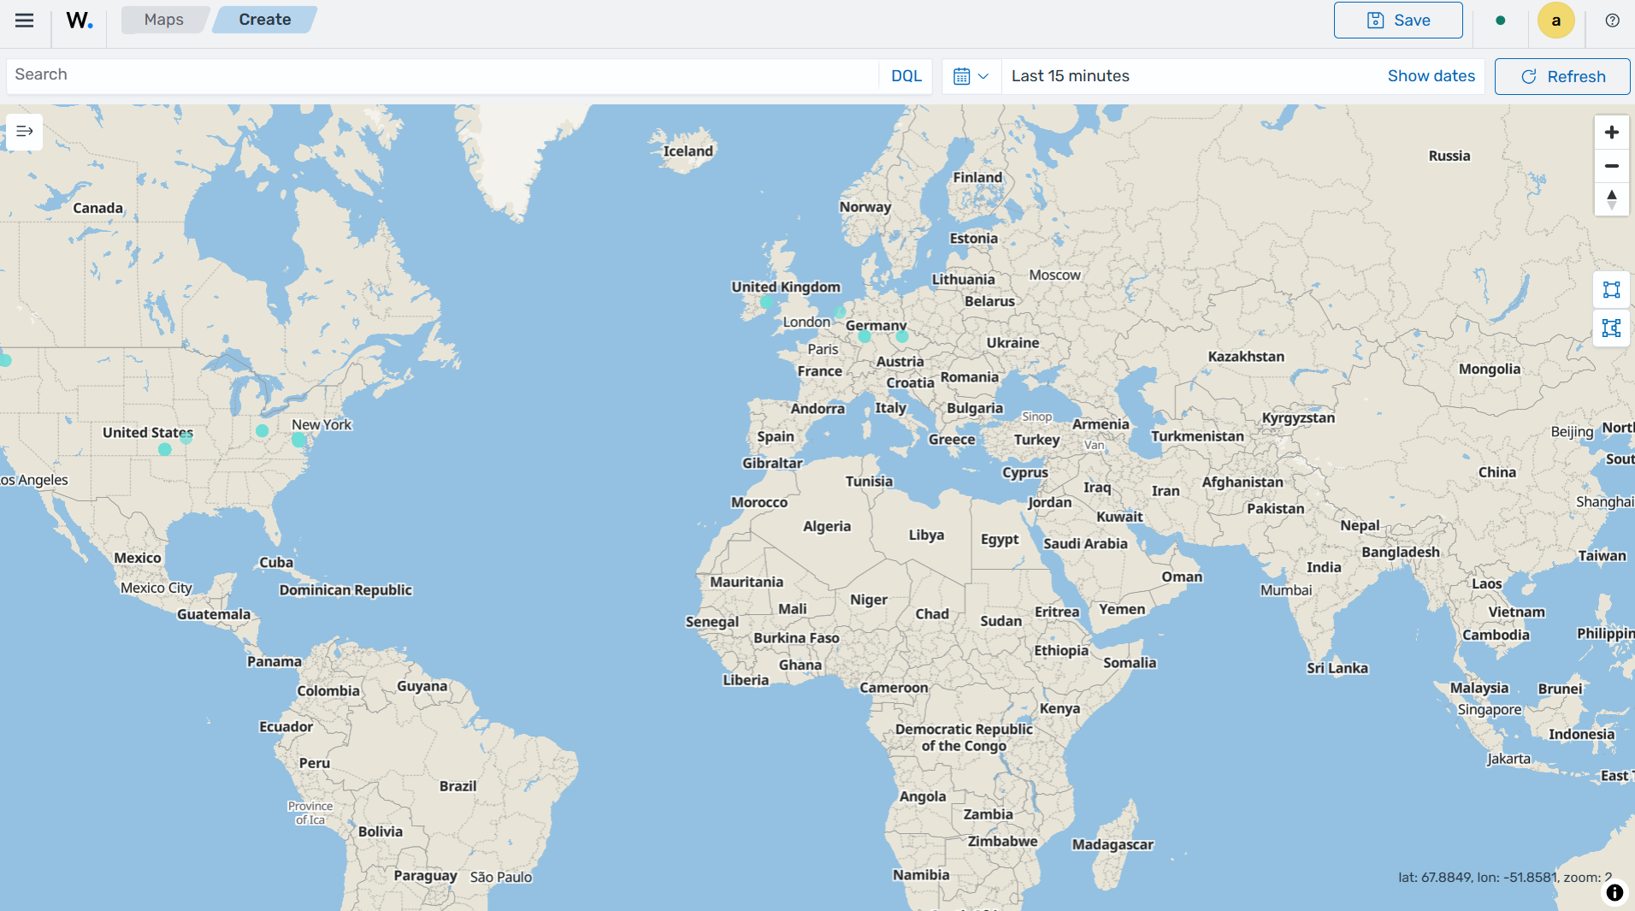
Task: Open the main navigation hamburger menu
Action: (x=25, y=21)
